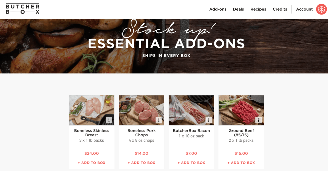Open the ButcherBox logo home link
Image resolution: width=328 pixels, height=171 pixels.
[23, 9]
